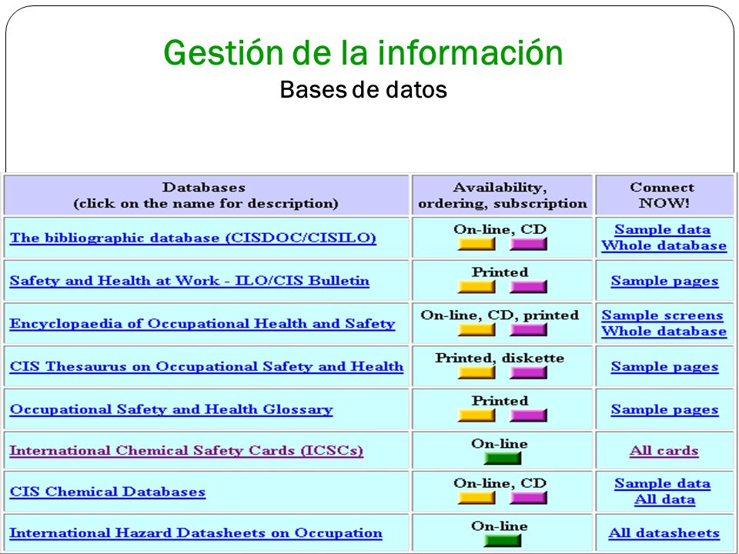The height and width of the screenshot is (554, 739).
Task: Click magenta button in CIS Thesaurus row
Action: tap(528, 372)
